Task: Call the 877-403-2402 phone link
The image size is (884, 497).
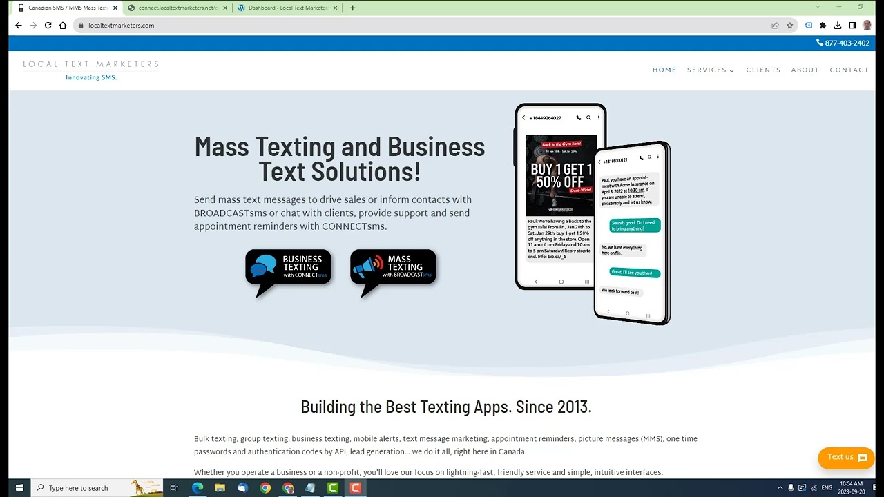Action: [x=843, y=43]
